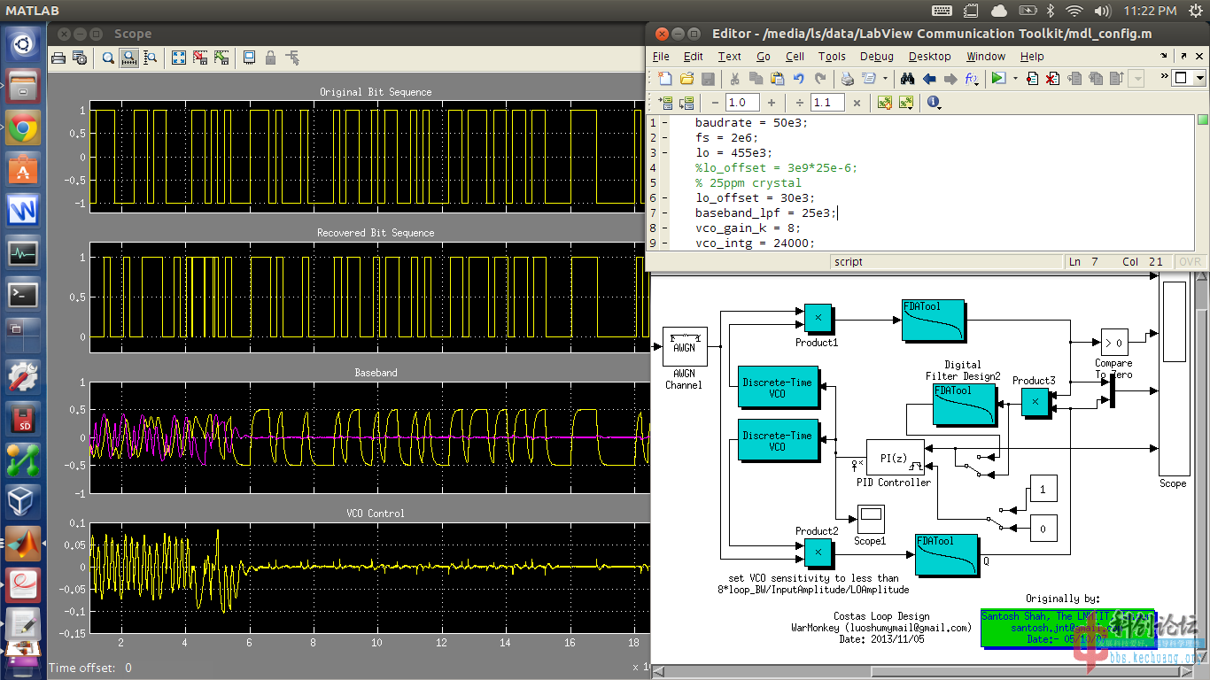
Task: Toggle the Zoom X-axis tool in Scope
Action: tap(129, 58)
